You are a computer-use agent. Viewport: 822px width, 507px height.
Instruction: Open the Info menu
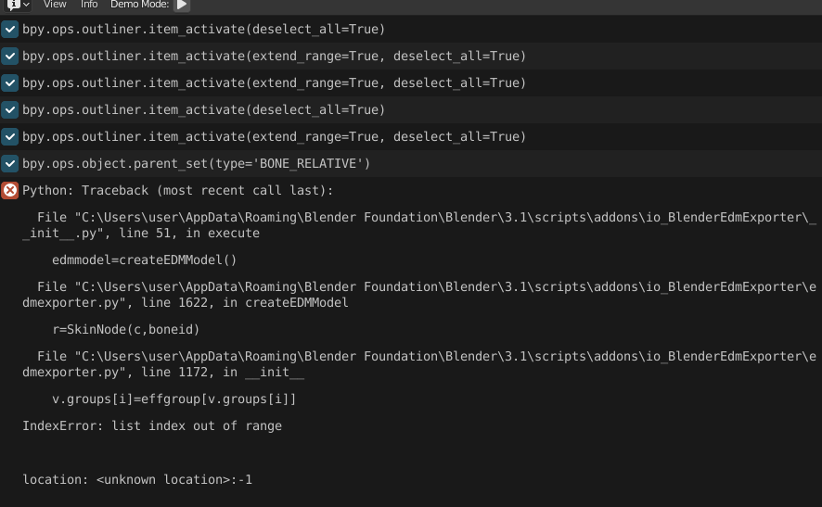[89, 5]
